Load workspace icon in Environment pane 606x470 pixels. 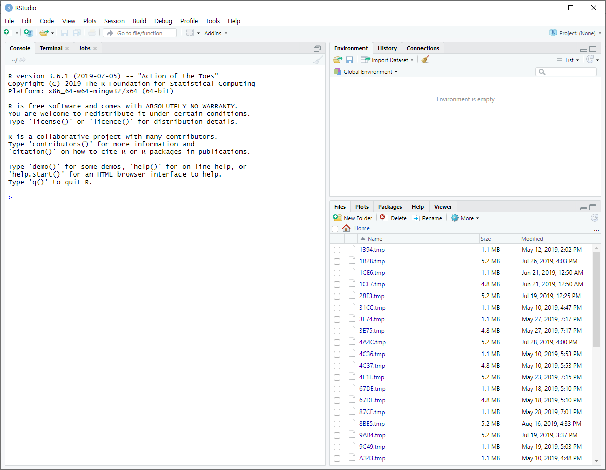[x=338, y=60]
